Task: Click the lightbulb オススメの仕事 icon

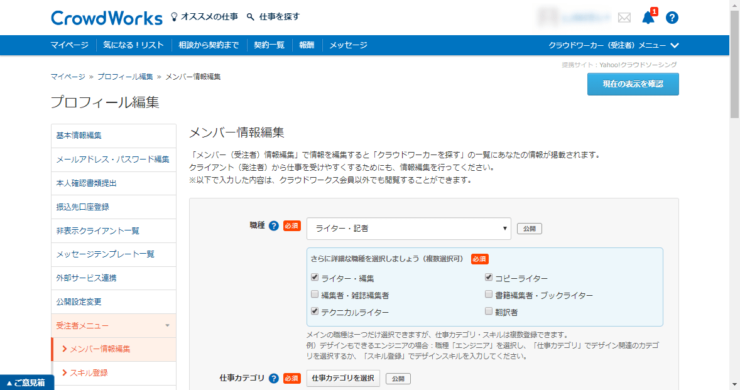Action: [175, 17]
